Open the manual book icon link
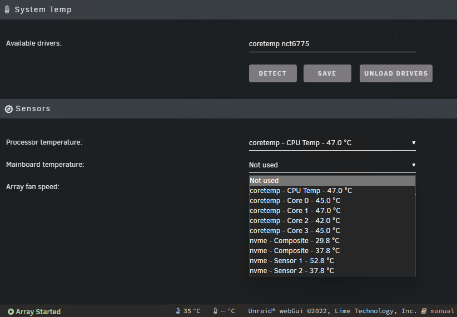Image resolution: width=457 pixels, height=317 pixels. tap(424, 311)
